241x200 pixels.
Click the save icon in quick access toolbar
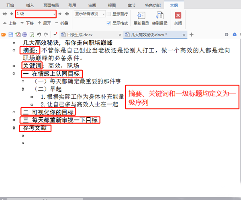(x=11, y=35)
